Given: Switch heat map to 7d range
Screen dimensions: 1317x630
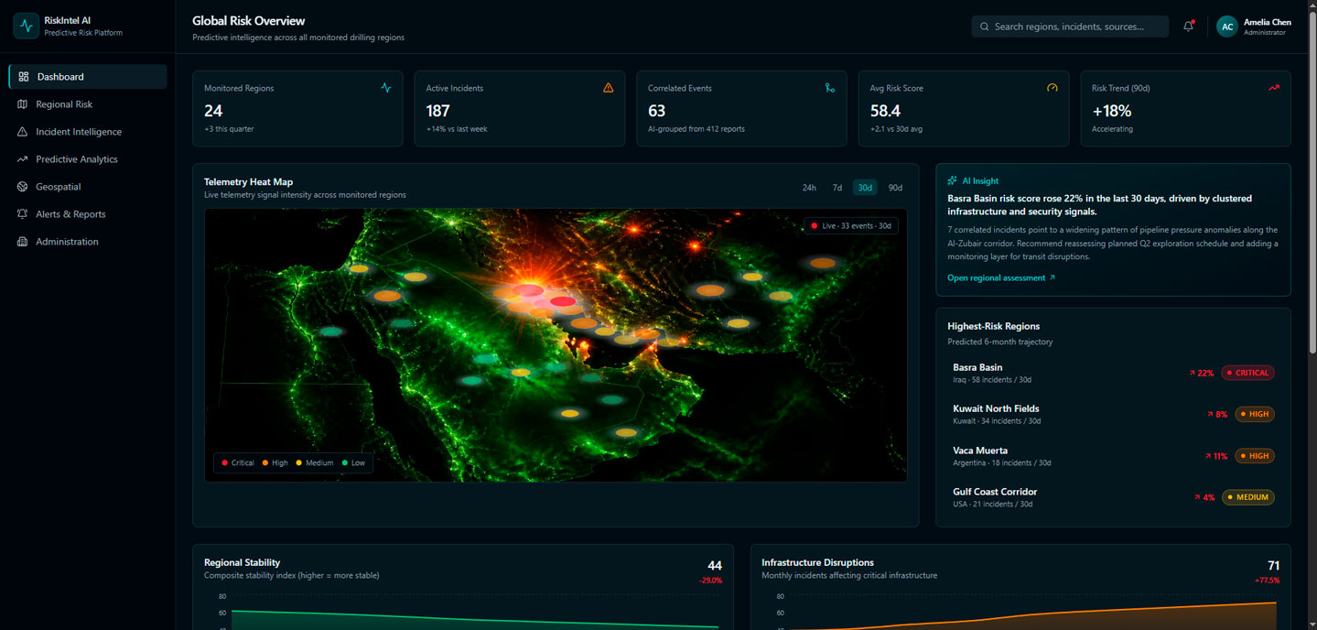Looking at the screenshot, I should [837, 188].
